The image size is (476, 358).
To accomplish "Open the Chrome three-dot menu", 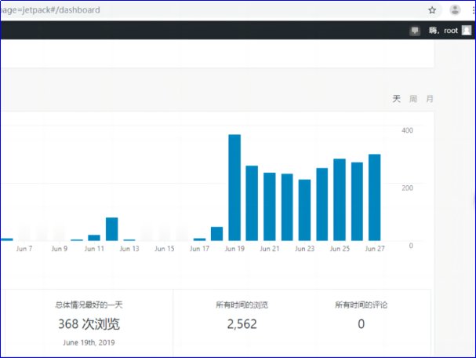I will pos(471,11).
